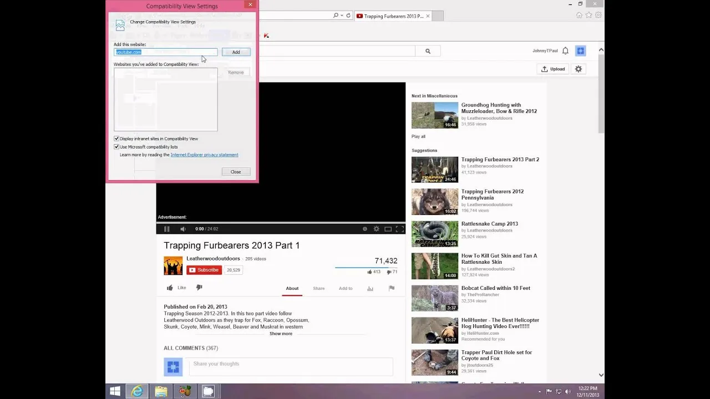Click the screen recorder taskbar icon
The width and height of the screenshot is (710, 399).
pyautogui.click(x=208, y=391)
